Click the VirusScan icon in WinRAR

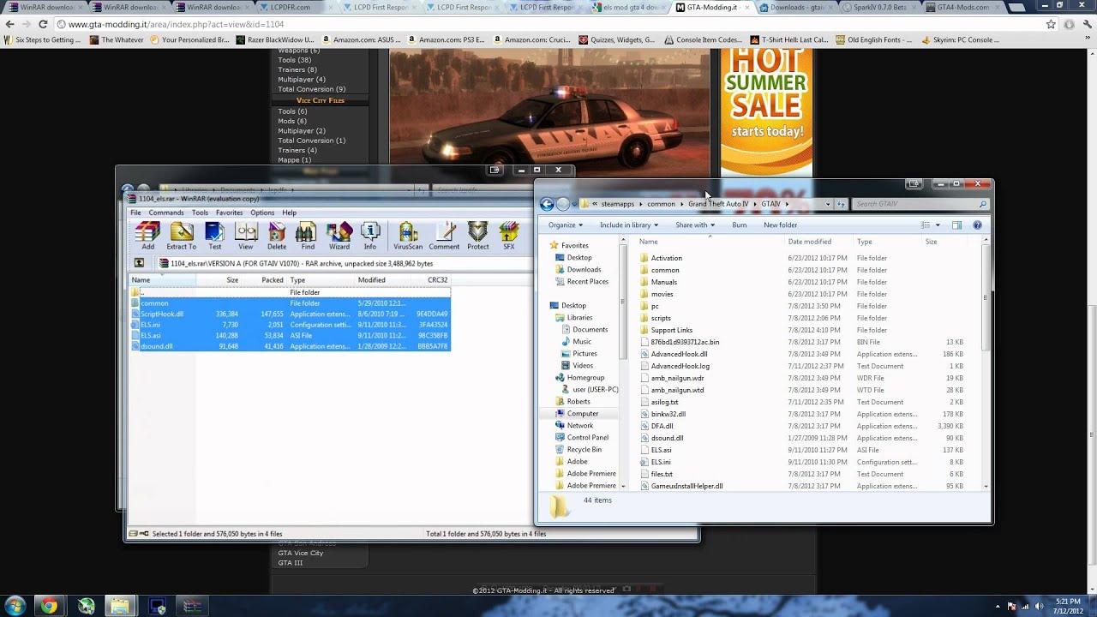(x=408, y=236)
